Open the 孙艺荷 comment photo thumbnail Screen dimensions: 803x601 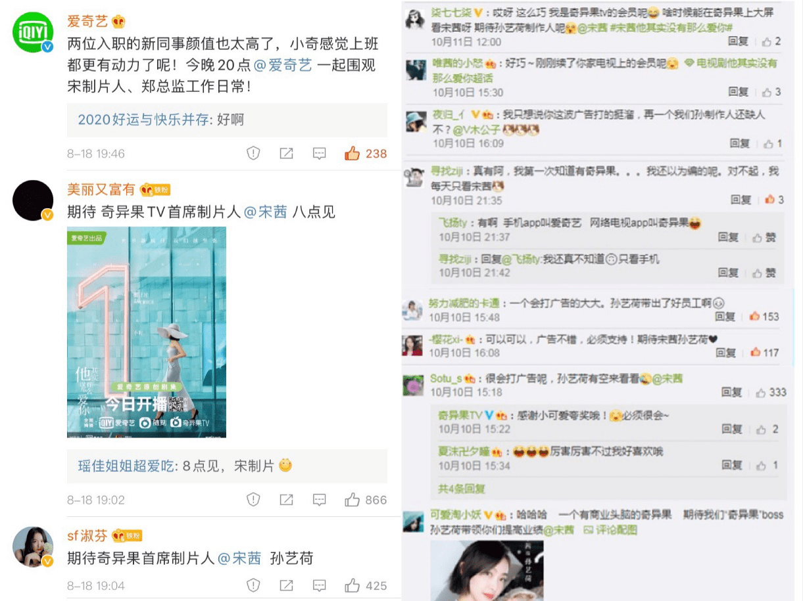[x=487, y=570]
